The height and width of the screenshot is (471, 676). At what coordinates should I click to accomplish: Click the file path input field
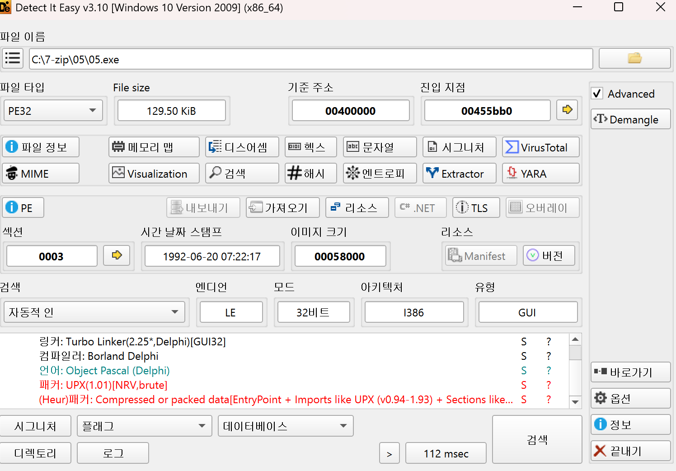click(311, 59)
